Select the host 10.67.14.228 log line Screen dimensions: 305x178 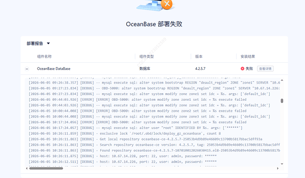tap(122, 156)
